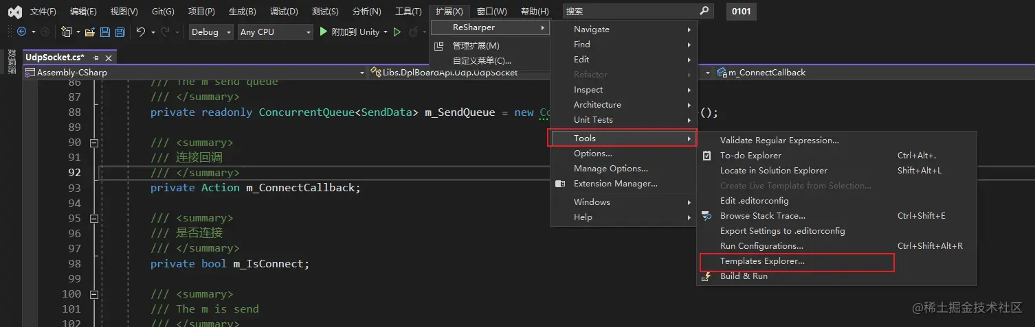Click the 附加到 Unity start button
The height and width of the screenshot is (327, 1035).
(x=349, y=32)
